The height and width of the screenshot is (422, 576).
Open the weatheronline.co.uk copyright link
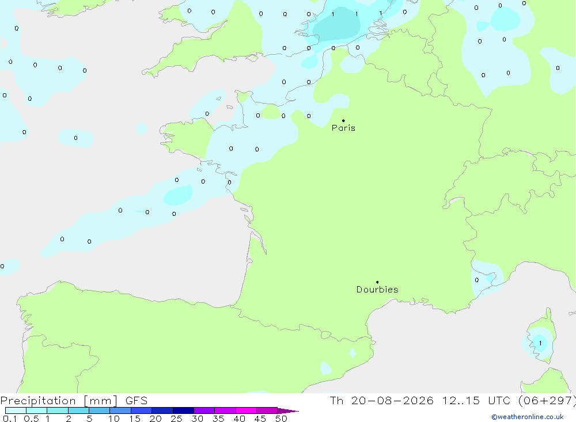pos(528,417)
